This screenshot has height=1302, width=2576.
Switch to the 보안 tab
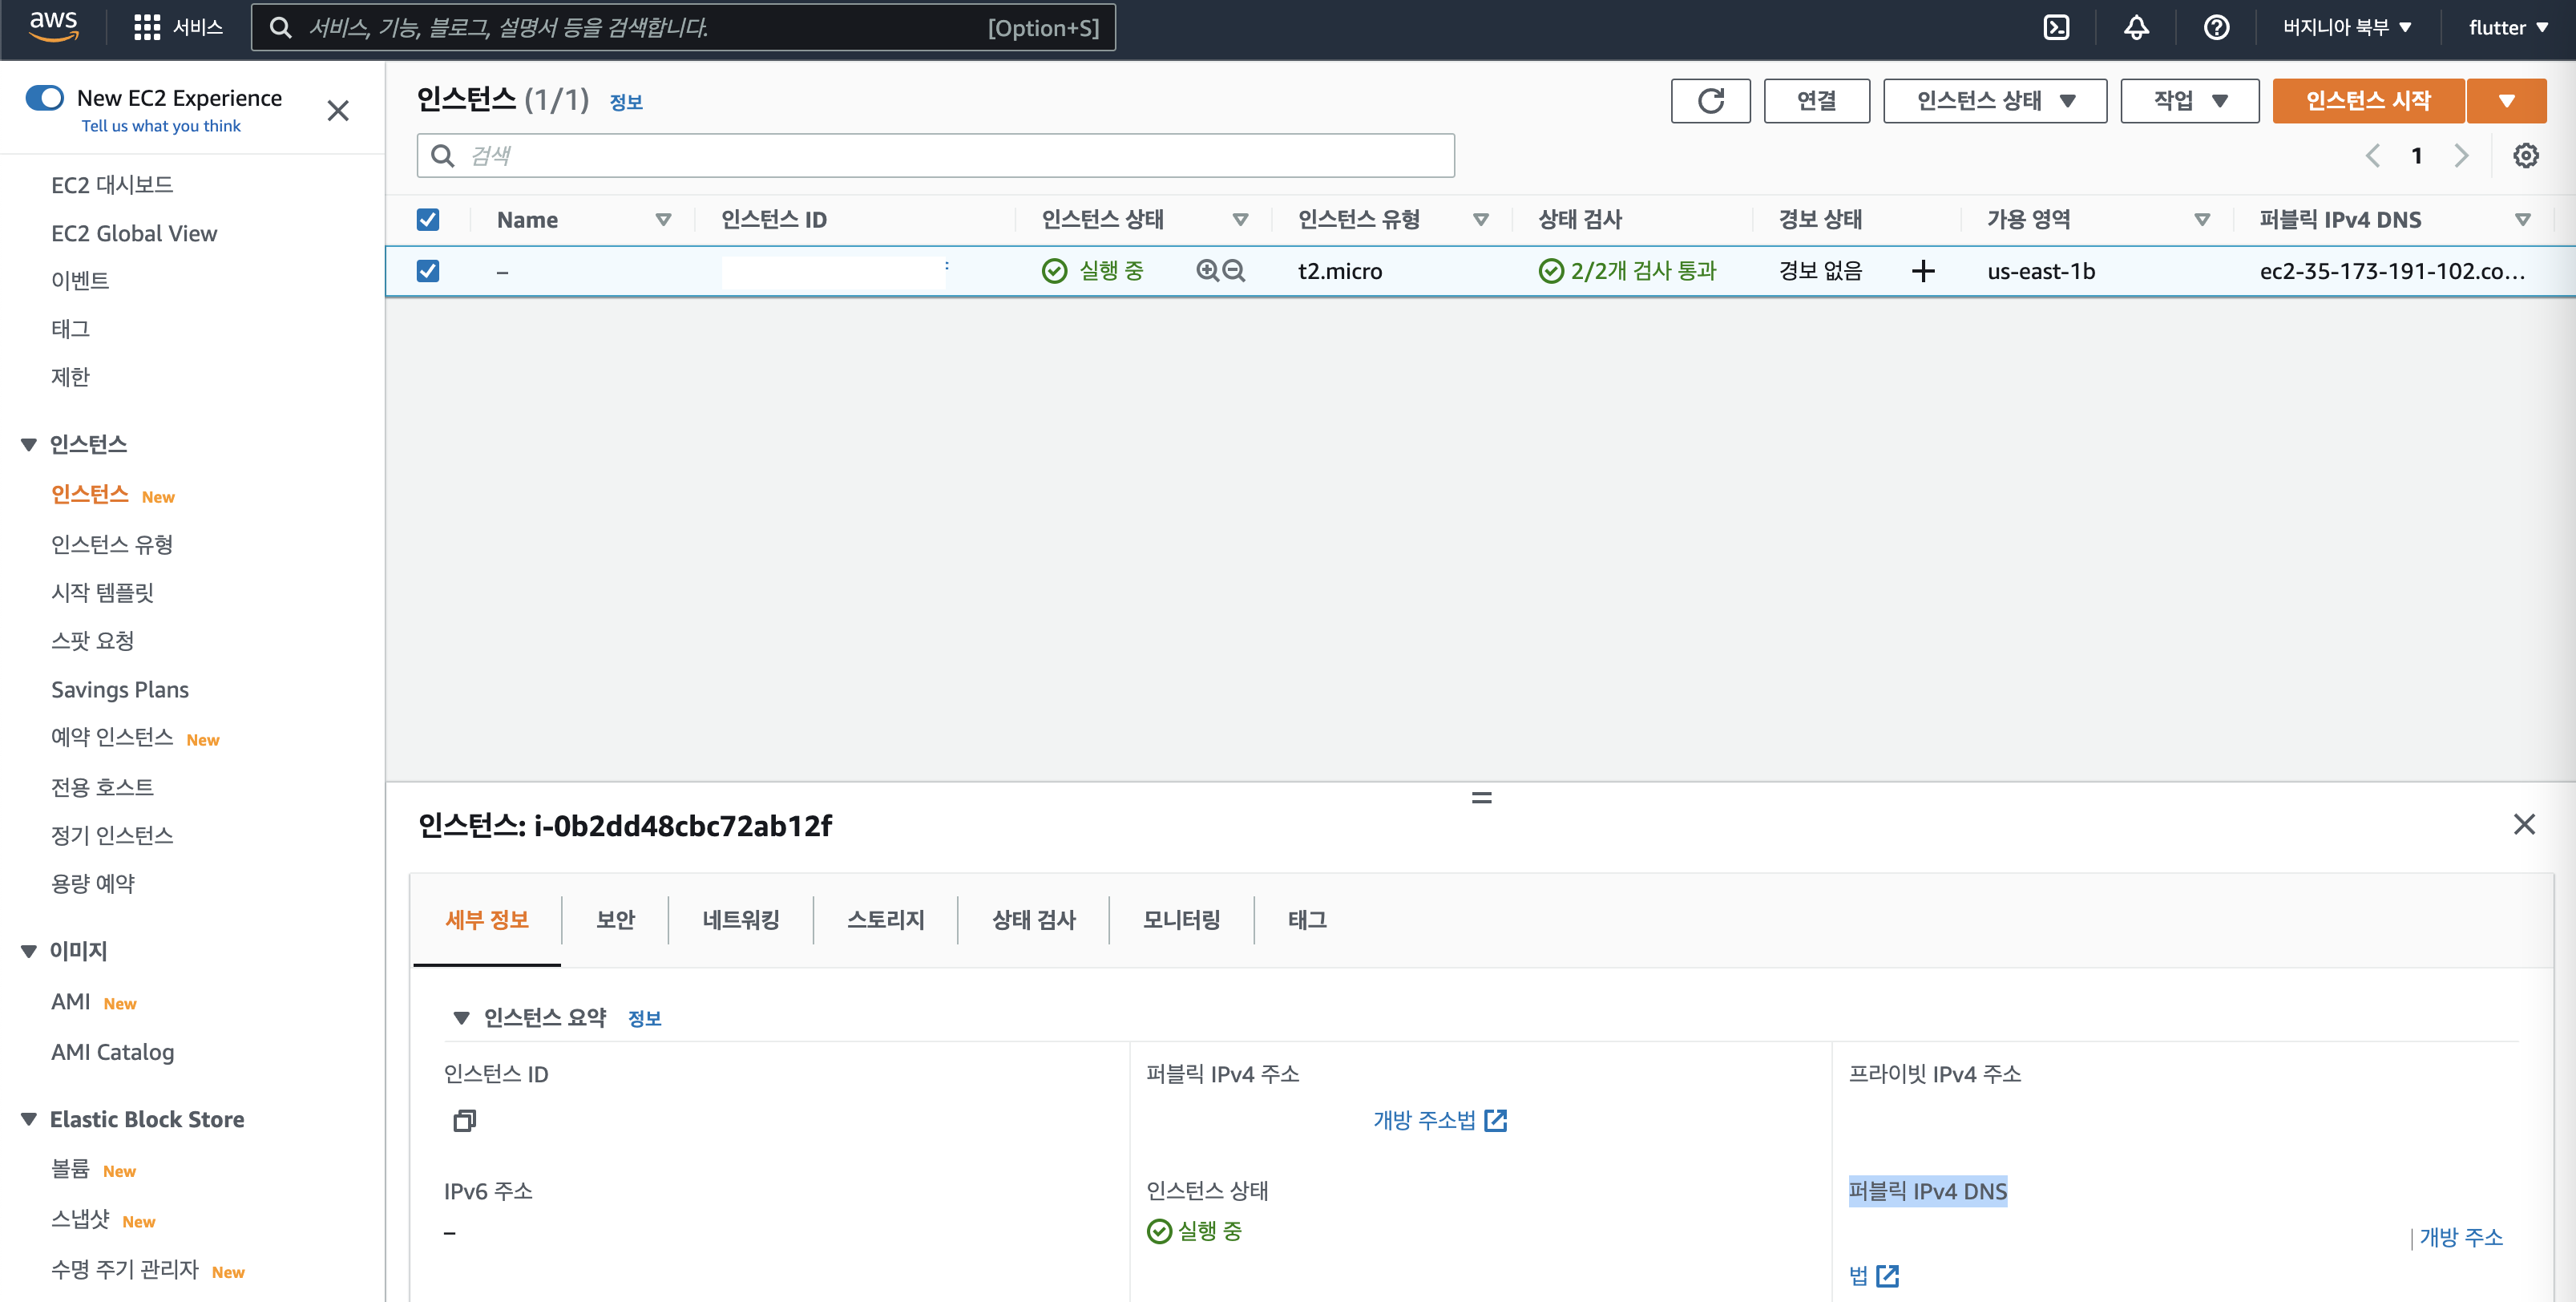pyautogui.click(x=615, y=920)
